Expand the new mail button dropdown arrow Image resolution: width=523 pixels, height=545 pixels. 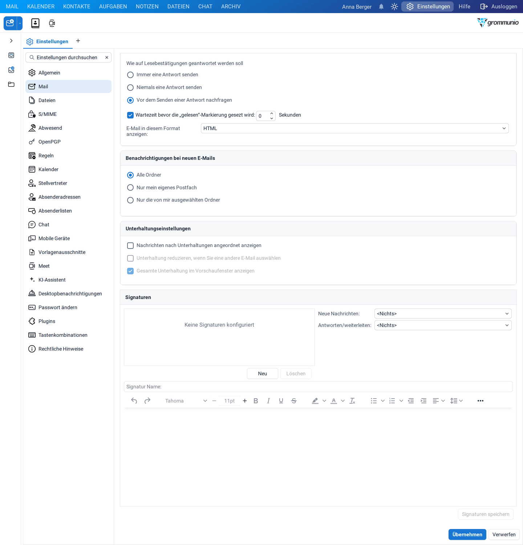click(x=20, y=23)
